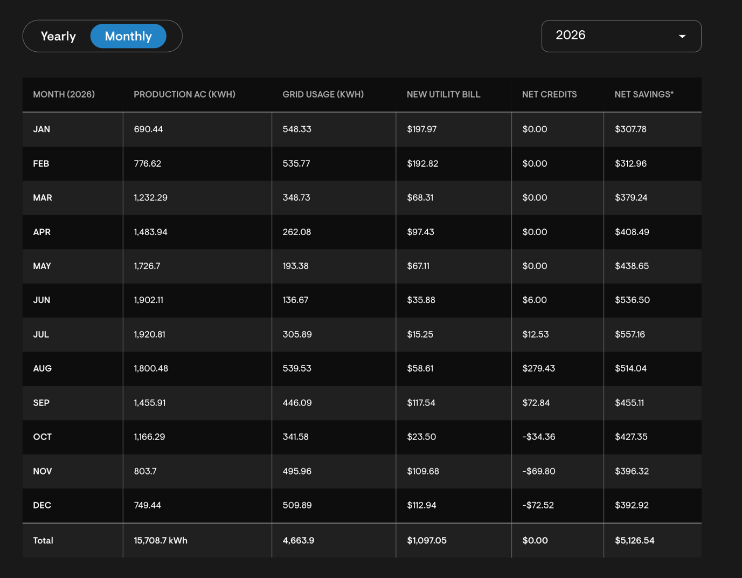Click October net credits -$34.36

coord(538,437)
